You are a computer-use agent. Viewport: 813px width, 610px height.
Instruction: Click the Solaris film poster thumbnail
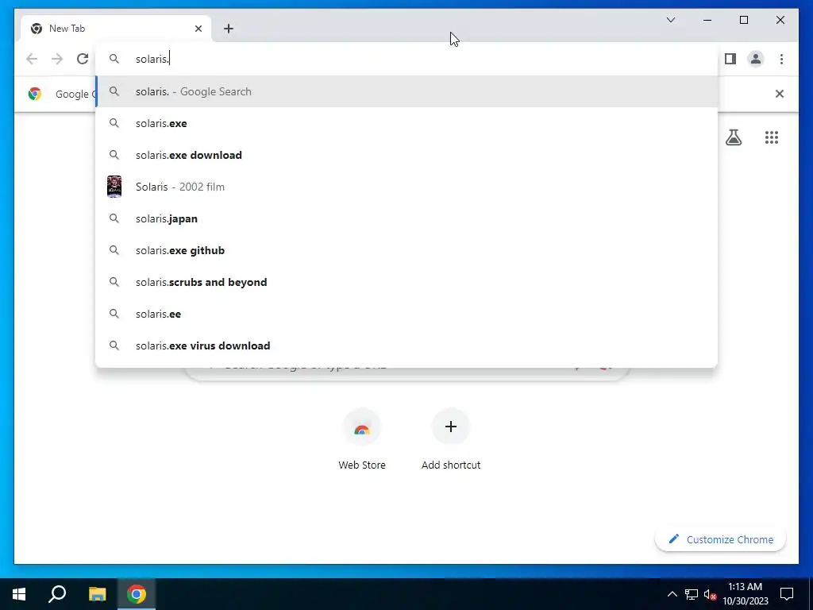tap(114, 187)
